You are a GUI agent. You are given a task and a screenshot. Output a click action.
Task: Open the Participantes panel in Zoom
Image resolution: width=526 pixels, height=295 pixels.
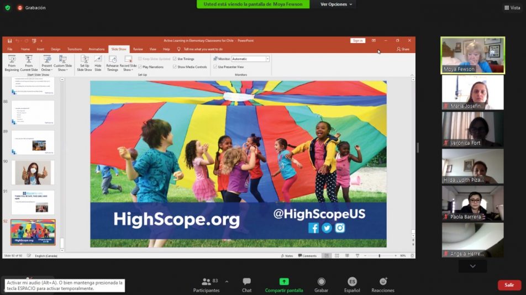pos(206,285)
